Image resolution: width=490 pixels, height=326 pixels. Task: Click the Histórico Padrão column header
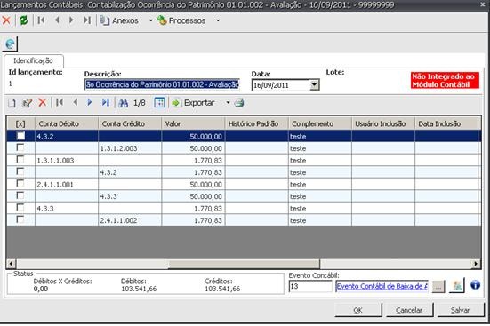point(257,124)
